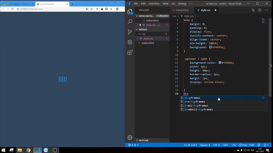Open index.html in the WORK3 folder

[152, 43]
